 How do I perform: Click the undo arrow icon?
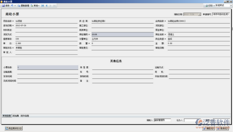[x=12, y=6]
